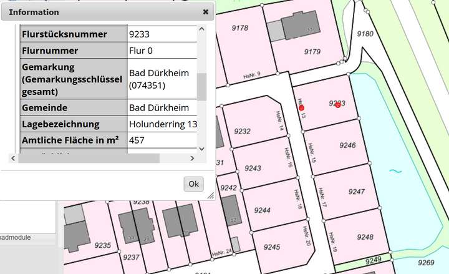Click the horizontal scroll left arrow
The image size is (449, 274).
pyautogui.click(x=13, y=158)
